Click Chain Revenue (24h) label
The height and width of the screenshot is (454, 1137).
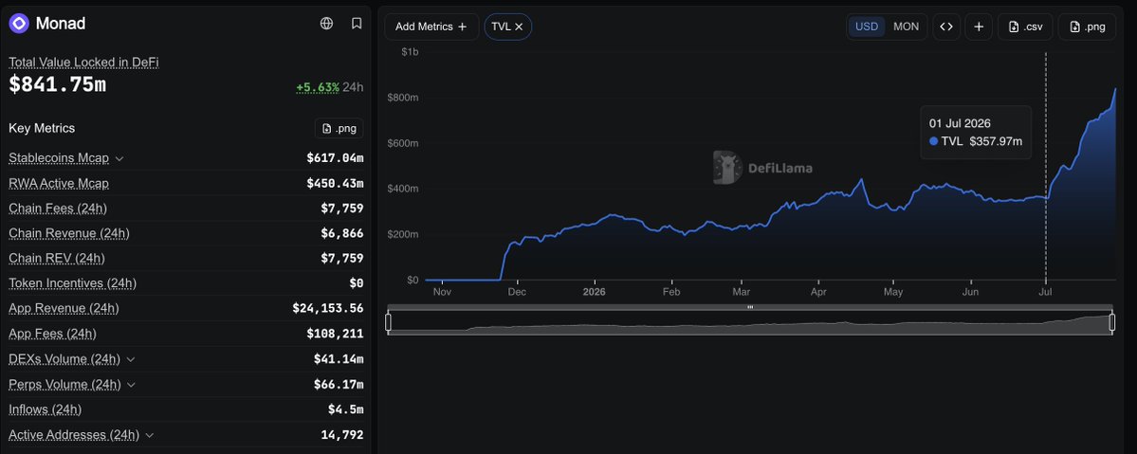click(69, 233)
